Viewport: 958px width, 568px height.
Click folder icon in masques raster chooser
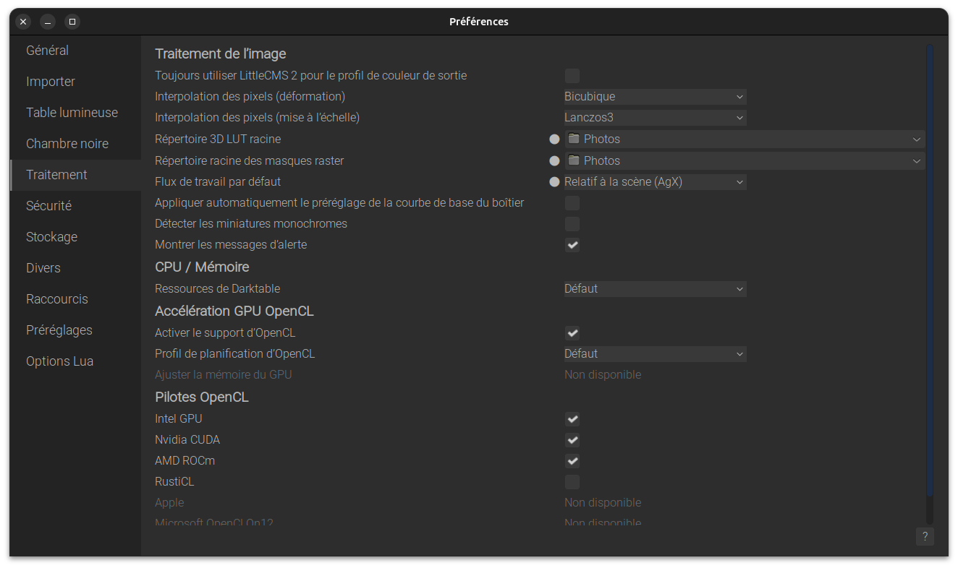(x=574, y=160)
